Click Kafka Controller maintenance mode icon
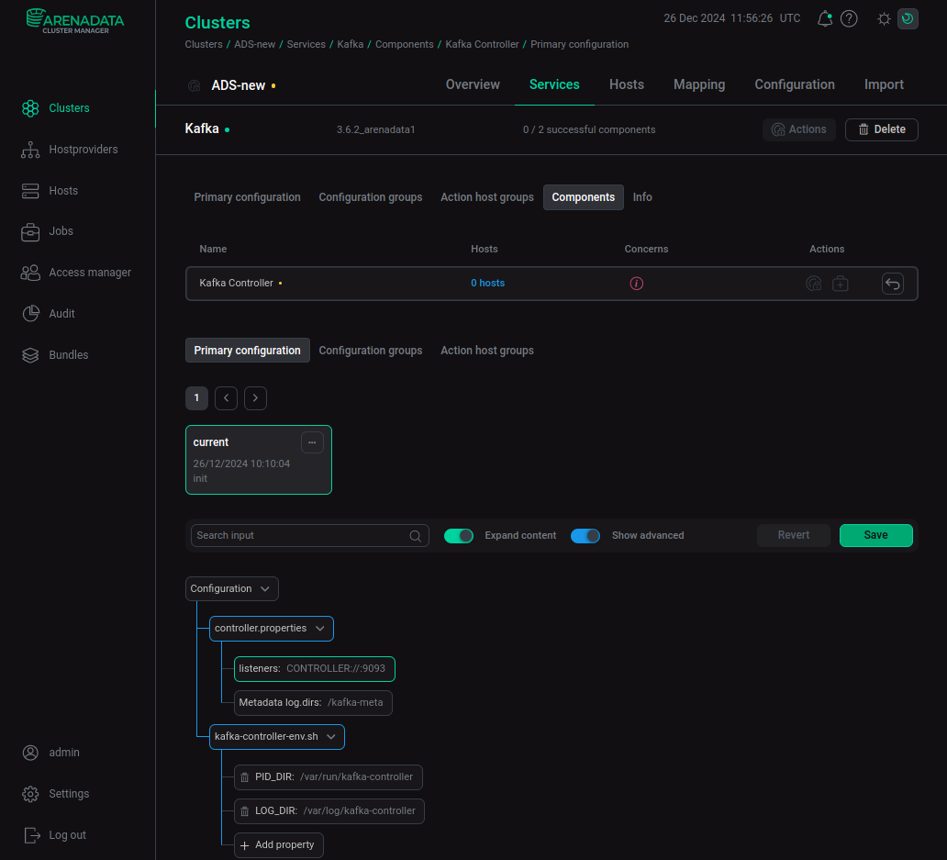Viewport: 947px width, 860px height. 841,284
